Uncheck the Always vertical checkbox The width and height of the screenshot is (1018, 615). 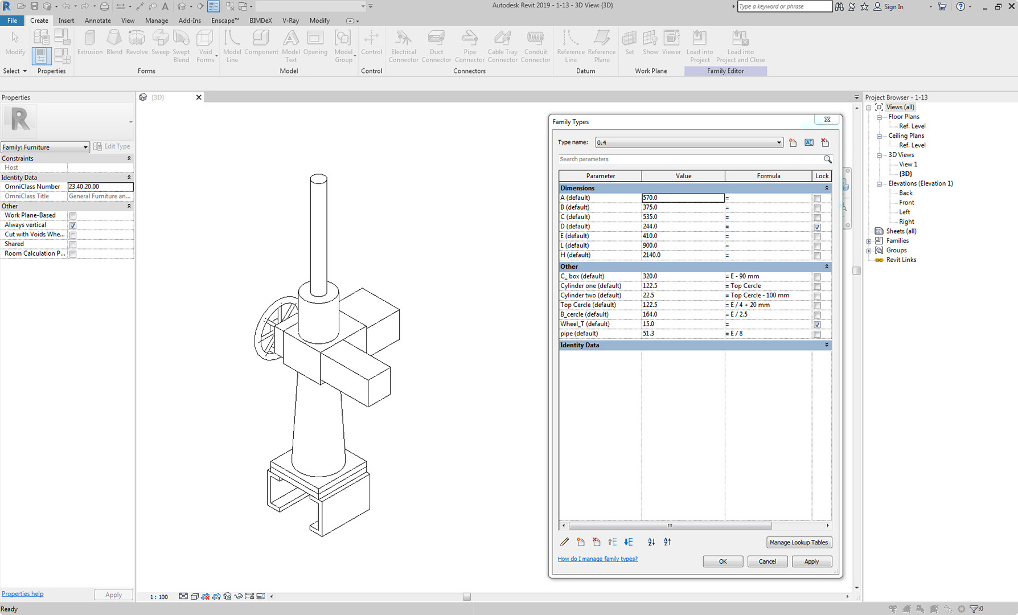(x=73, y=225)
